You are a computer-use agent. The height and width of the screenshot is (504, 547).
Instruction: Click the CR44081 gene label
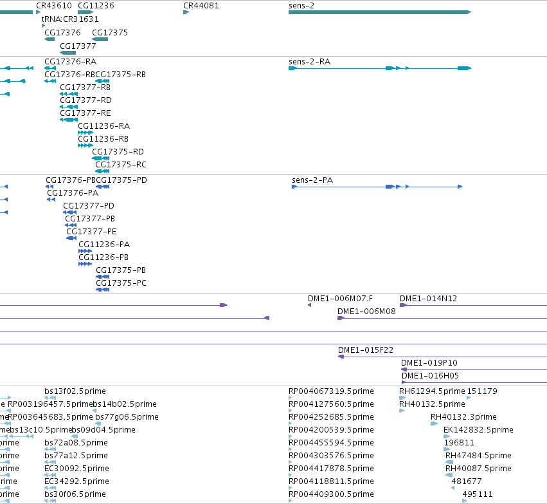tap(201, 6)
